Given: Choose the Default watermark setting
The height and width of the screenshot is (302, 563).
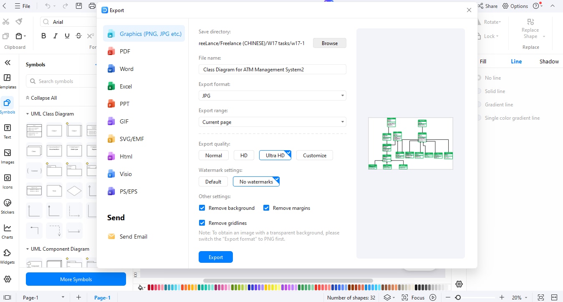Looking at the screenshot, I should [x=213, y=181].
